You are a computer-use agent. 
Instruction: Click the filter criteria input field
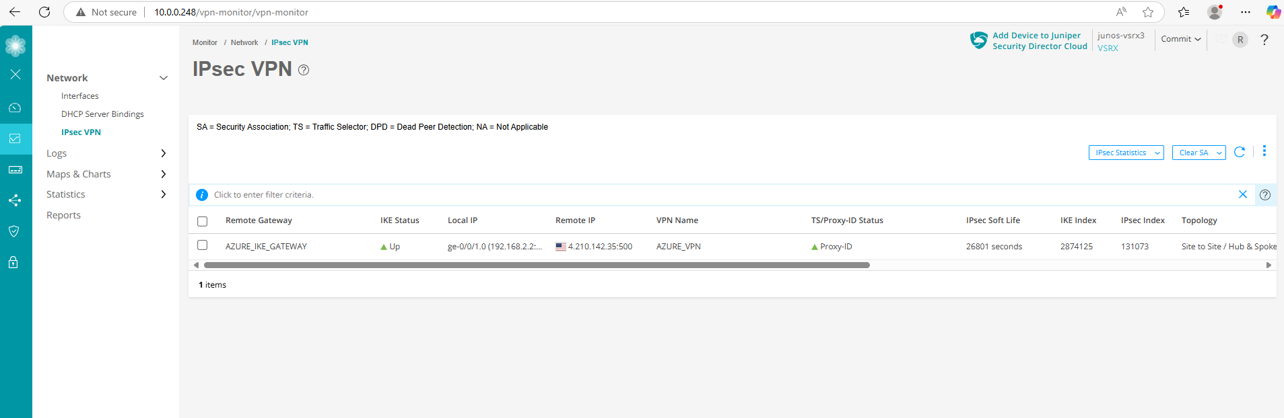click(720, 195)
